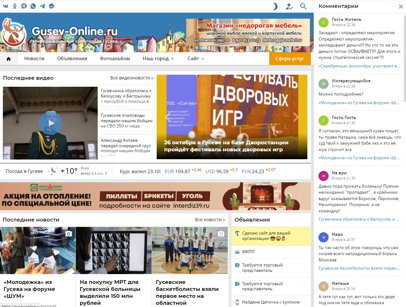Open the site search magnifier icon

pyautogui.click(x=303, y=6)
